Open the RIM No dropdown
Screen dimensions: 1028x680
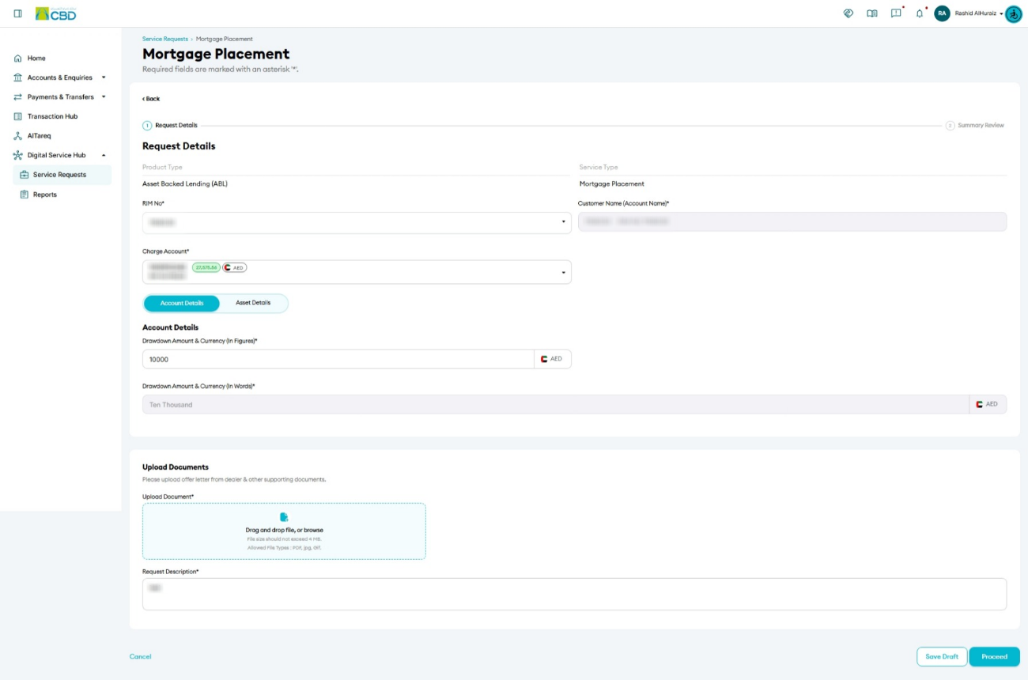click(357, 223)
